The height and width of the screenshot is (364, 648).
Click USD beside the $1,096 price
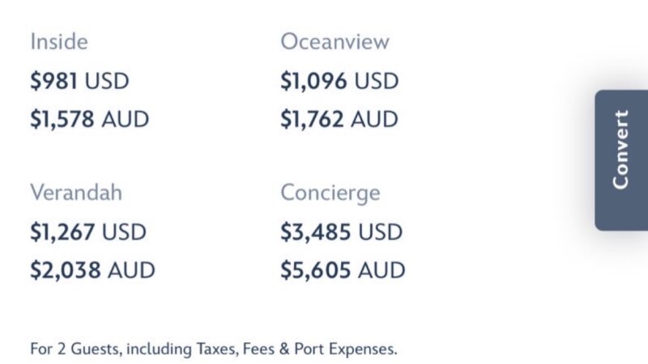coord(377,81)
